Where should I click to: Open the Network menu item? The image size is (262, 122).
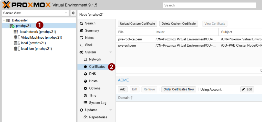(95, 59)
